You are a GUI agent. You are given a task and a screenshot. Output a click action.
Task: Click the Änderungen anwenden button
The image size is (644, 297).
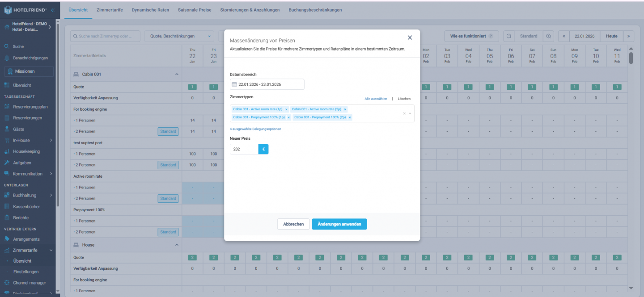coord(339,224)
